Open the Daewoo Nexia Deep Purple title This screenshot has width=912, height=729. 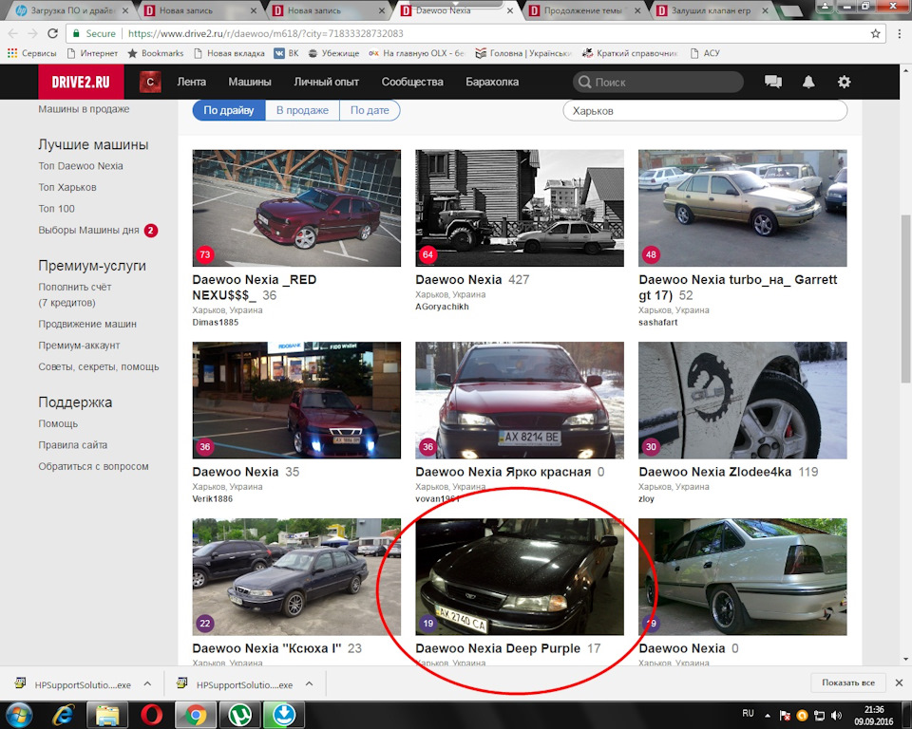(498, 648)
